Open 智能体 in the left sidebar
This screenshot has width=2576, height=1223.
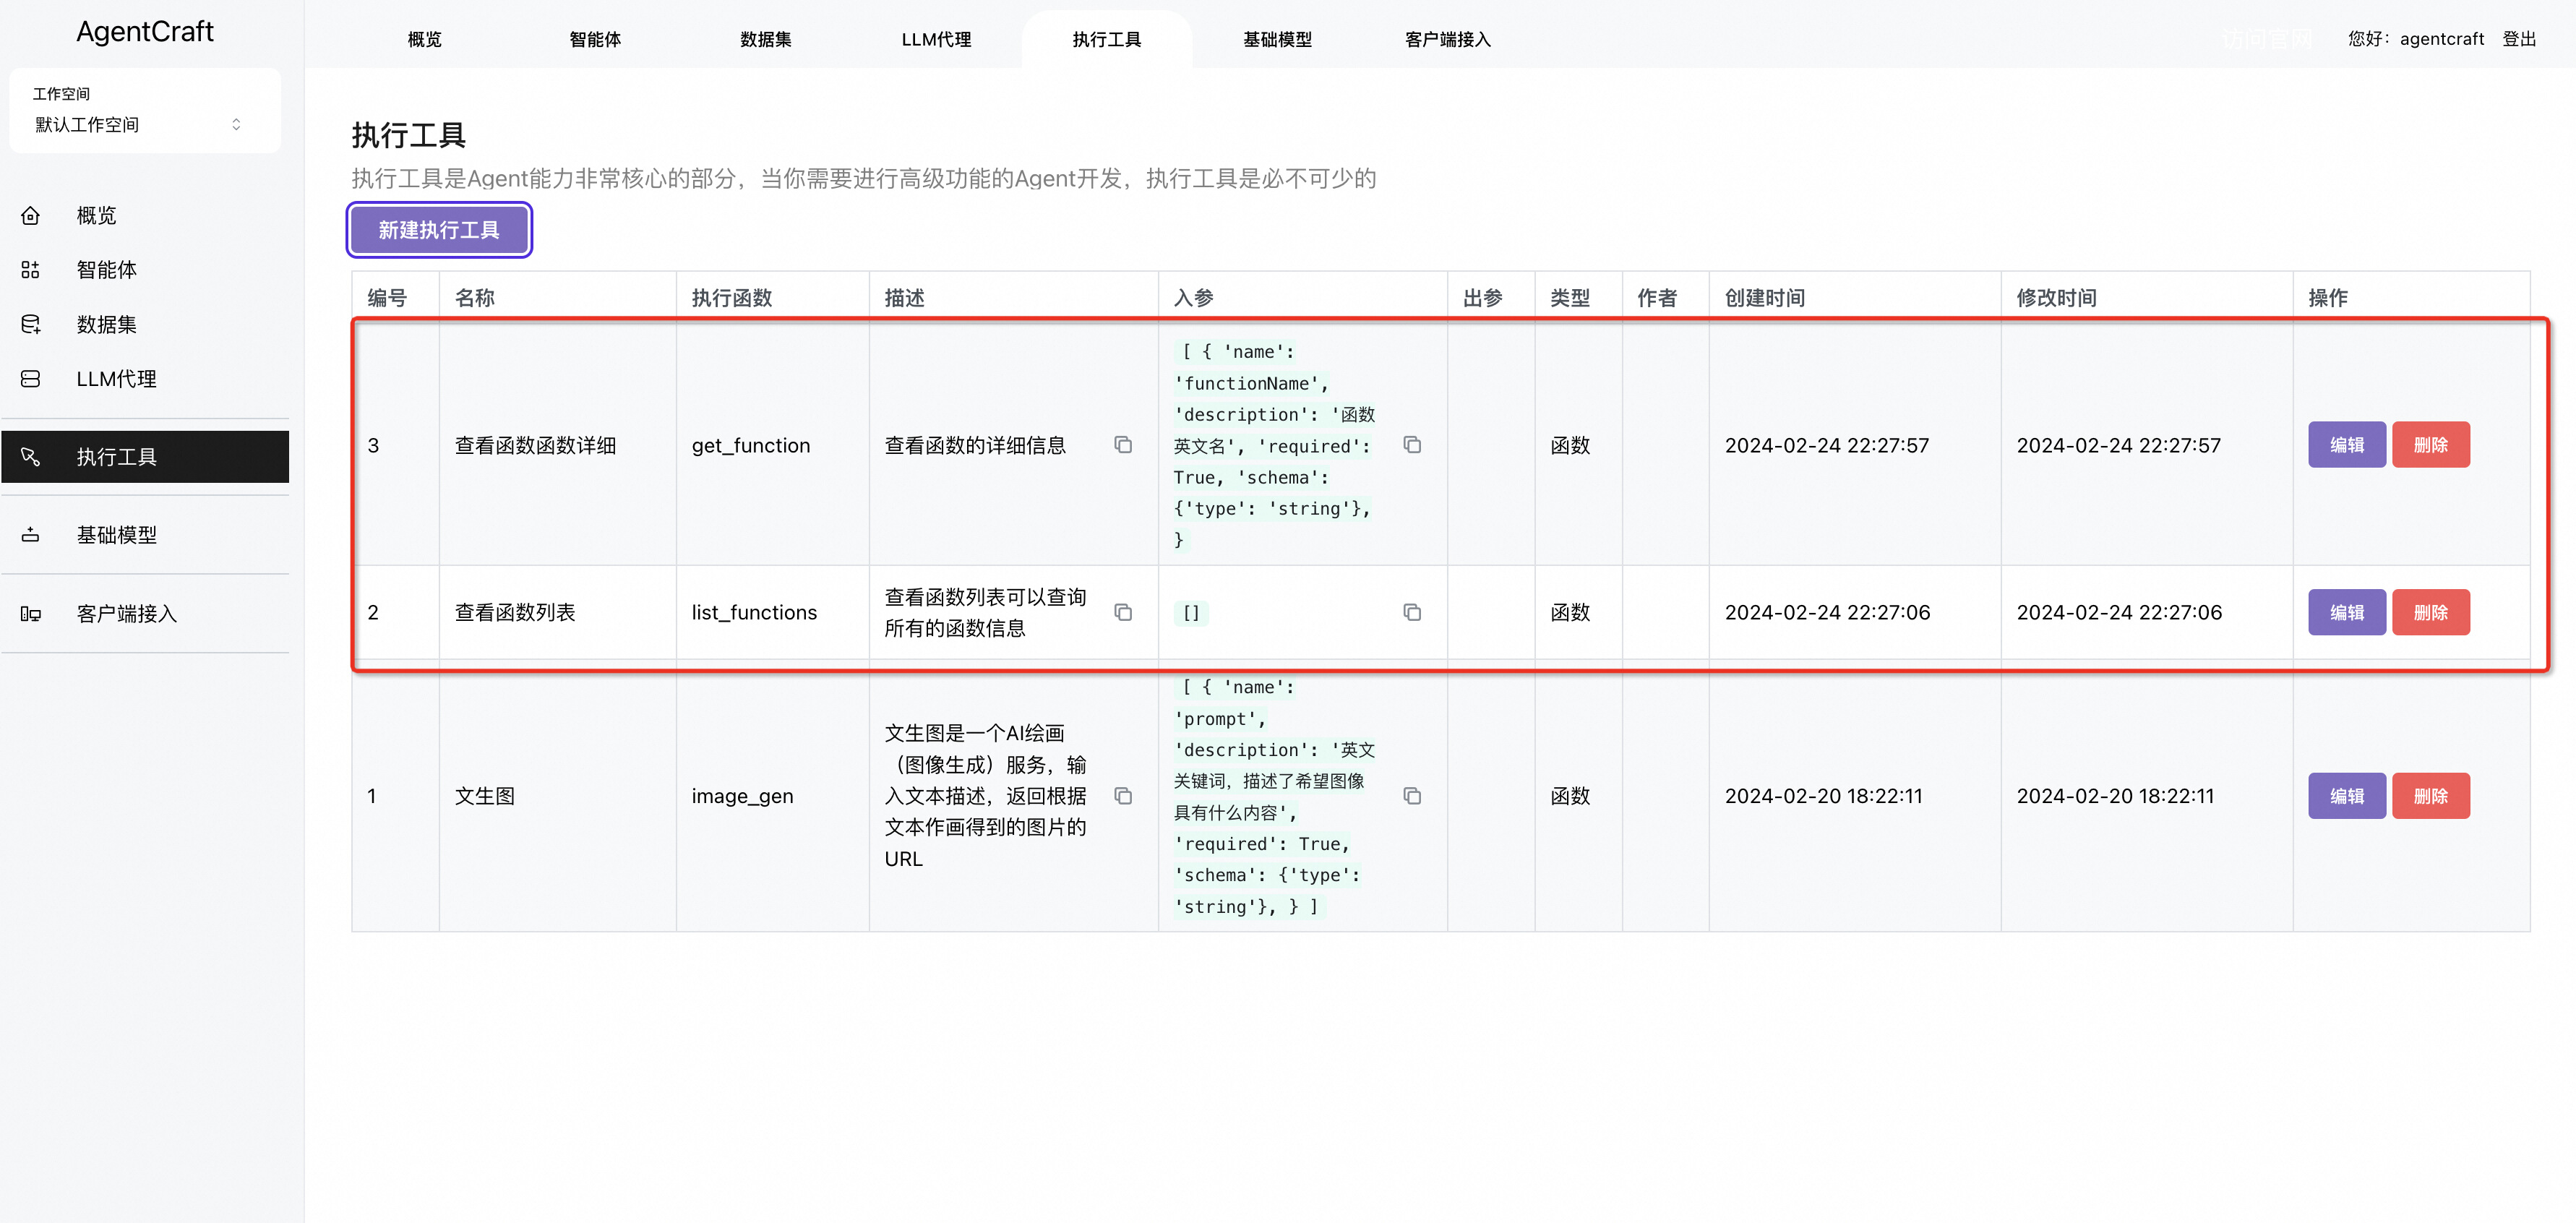tap(145, 270)
